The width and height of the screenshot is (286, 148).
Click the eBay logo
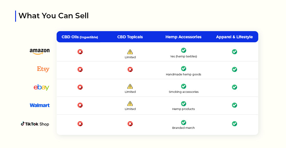coord(41,87)
